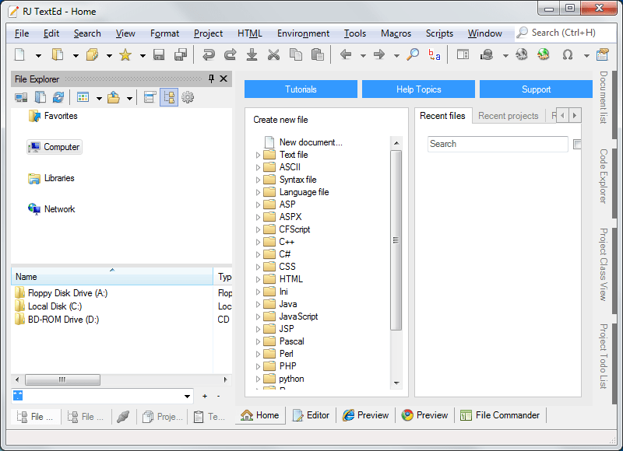
Task: Select Computer in the File Explorer tree
Action: tap(55, 147)
